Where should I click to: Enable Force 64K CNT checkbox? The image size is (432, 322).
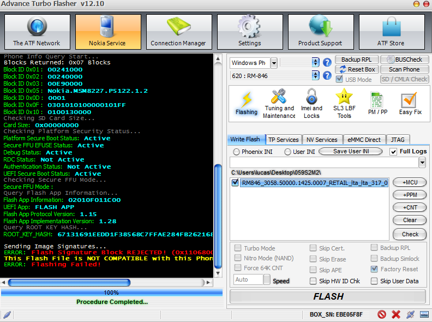(x=238, y=267)
